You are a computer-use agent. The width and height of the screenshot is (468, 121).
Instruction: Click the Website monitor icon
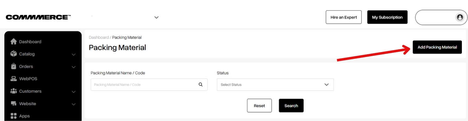[14, 104]
